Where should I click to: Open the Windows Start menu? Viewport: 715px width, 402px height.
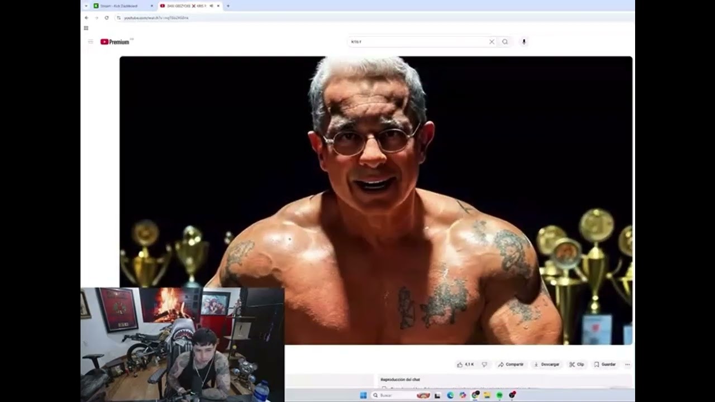[x=363, y=395]
